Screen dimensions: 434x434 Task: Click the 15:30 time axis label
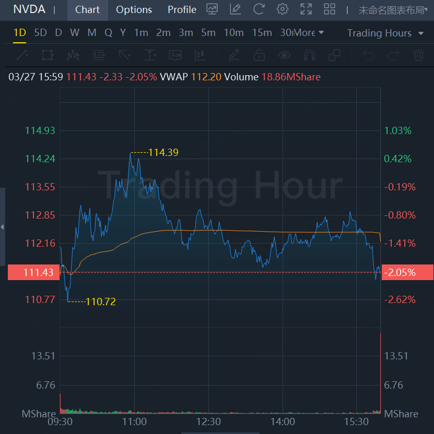pos(356,422)
